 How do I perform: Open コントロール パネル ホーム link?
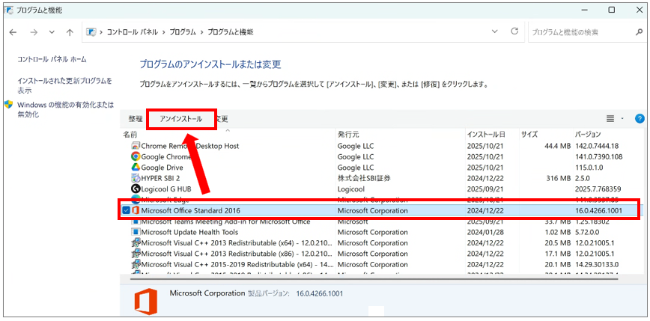click(x=52, y=59)
